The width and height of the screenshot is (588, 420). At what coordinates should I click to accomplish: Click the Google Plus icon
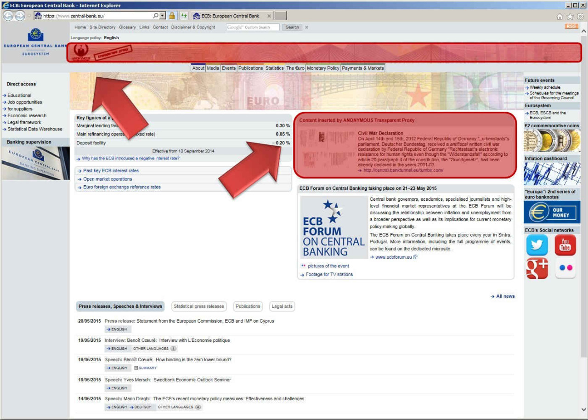[x=537, y=268]
